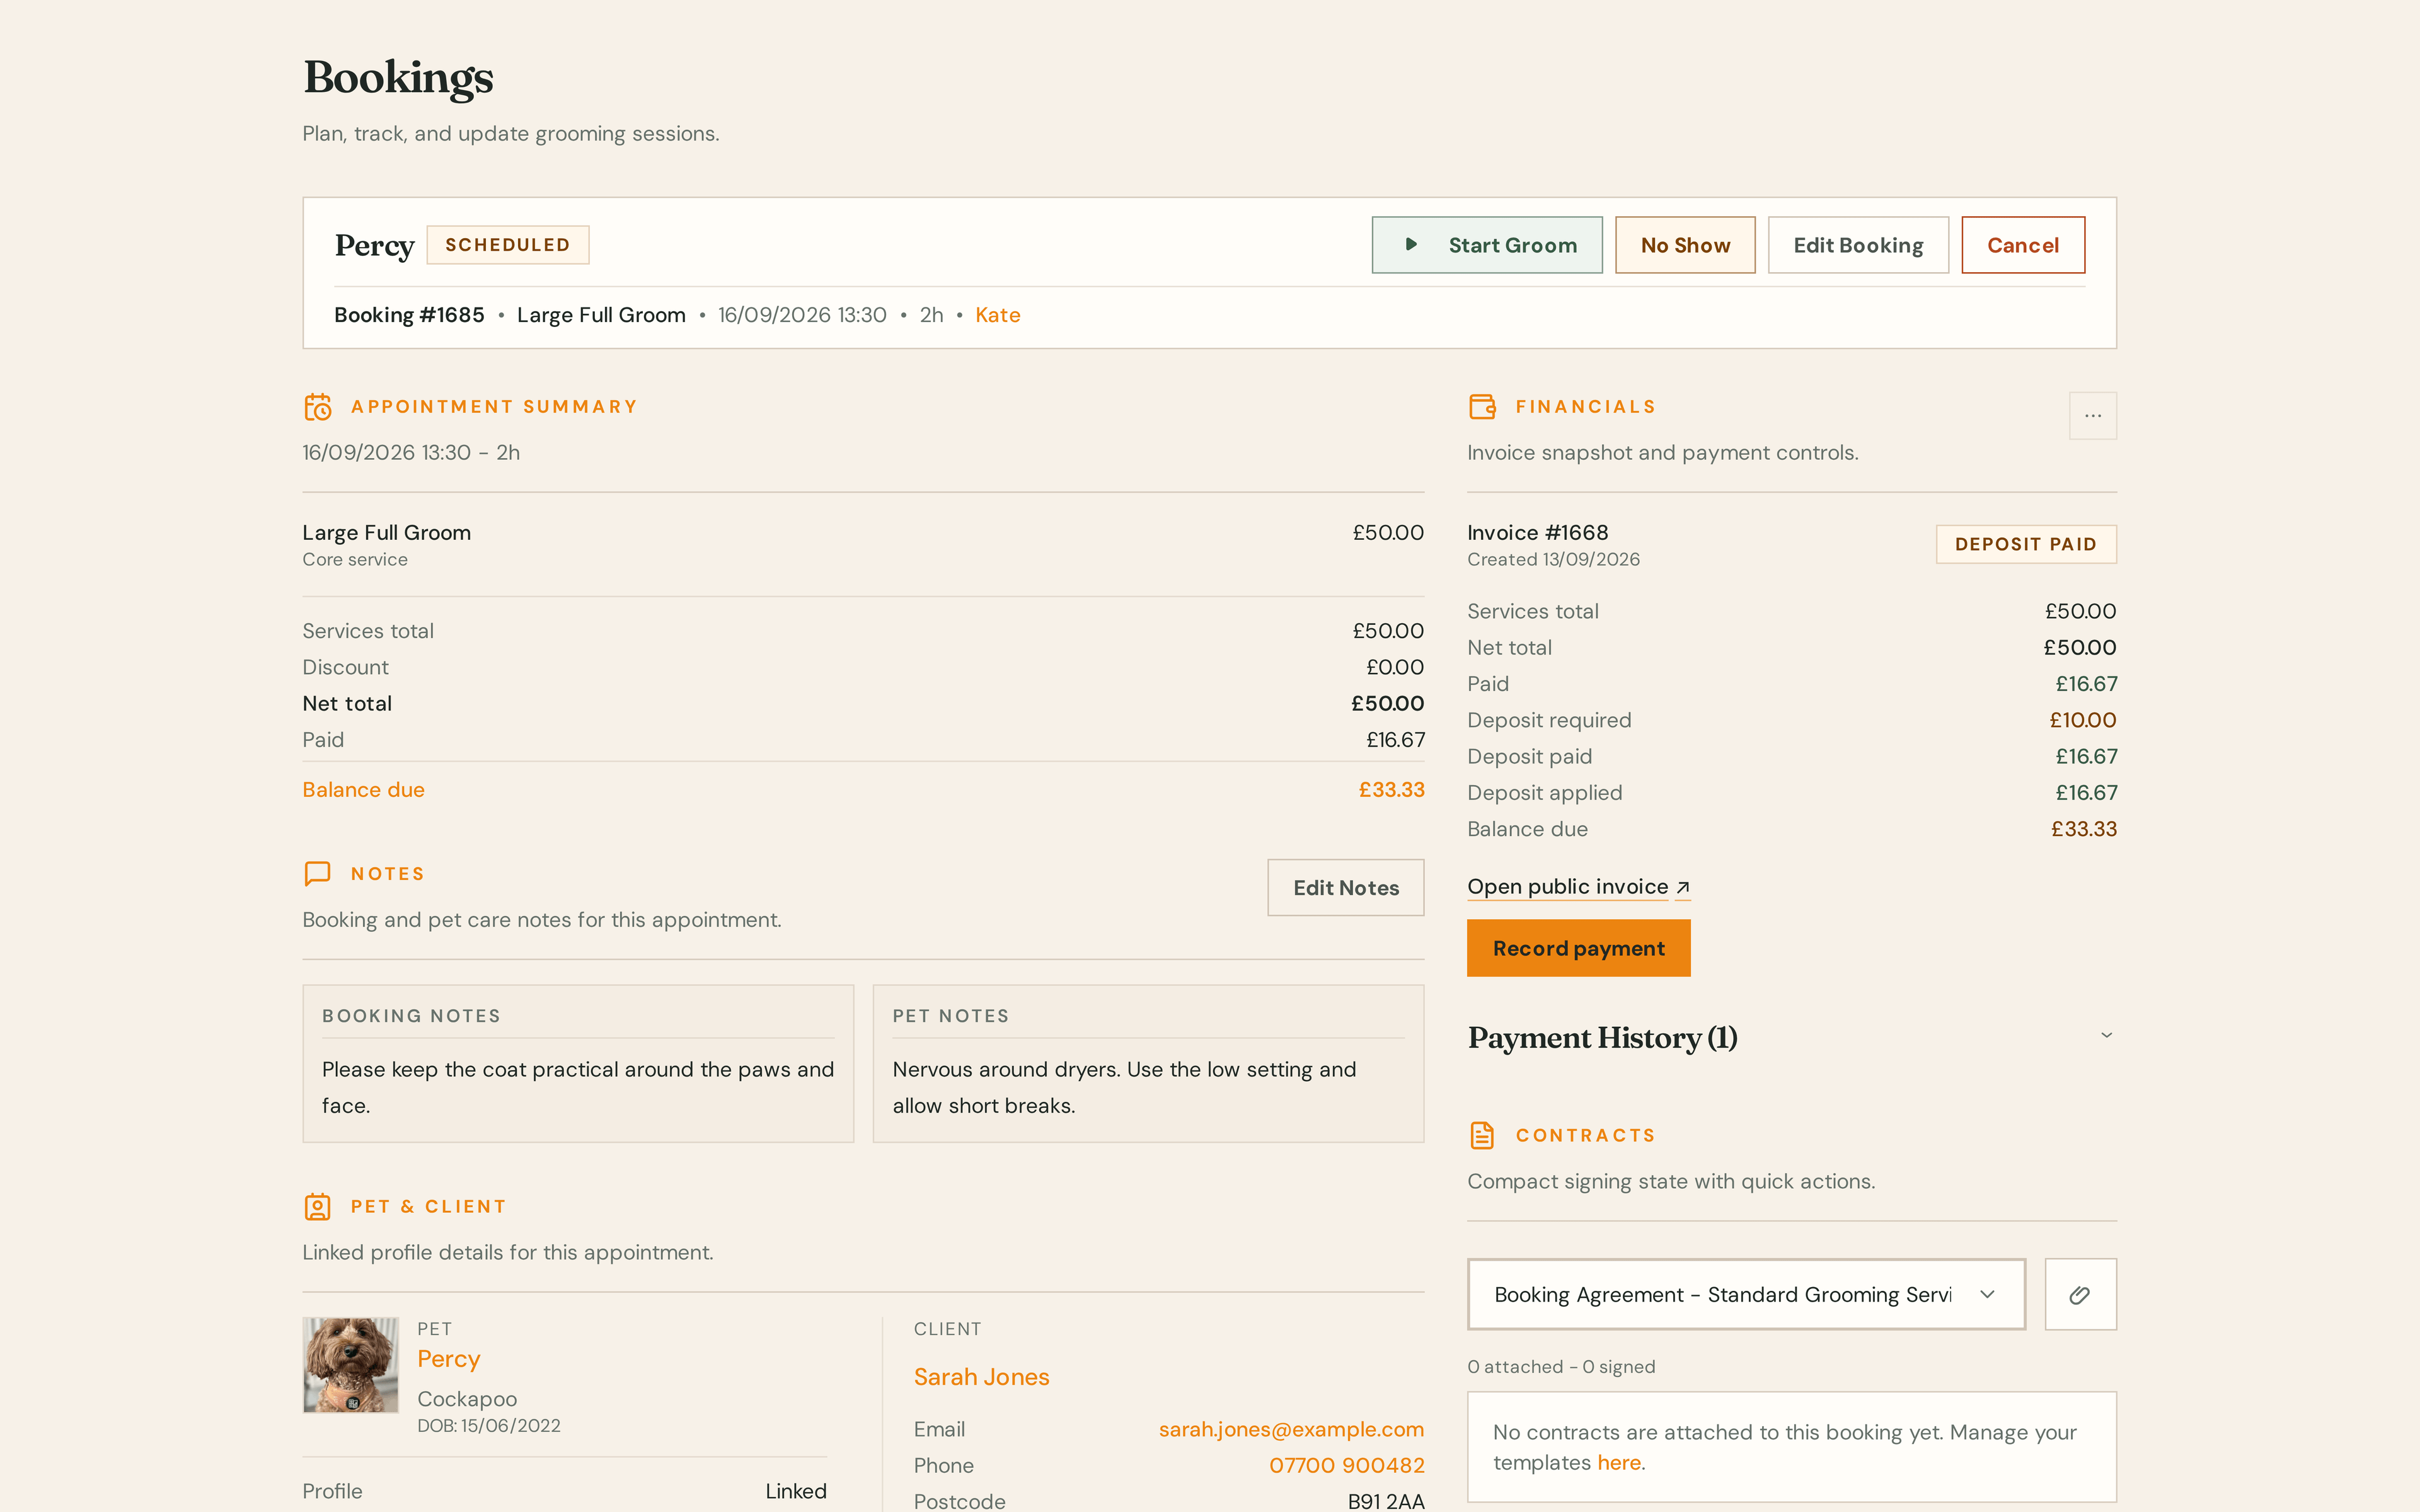The height and width of the screenshot is (1512, 2420).
Task: Start the groom for Percy
Action: [1486, 245]
